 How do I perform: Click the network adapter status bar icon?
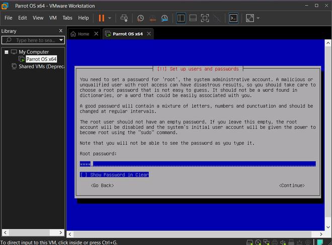point(267,242)
